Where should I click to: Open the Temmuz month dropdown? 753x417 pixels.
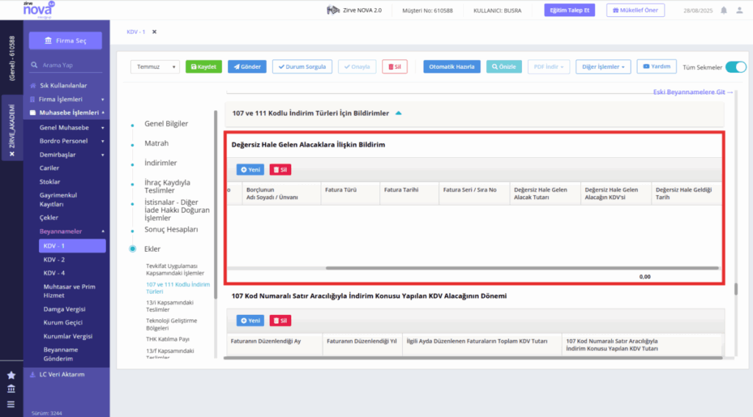click(155, 67)
